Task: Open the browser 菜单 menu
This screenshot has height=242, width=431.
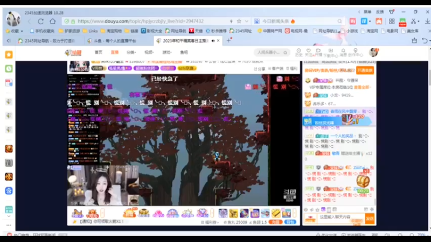Action: (x=367, y=12)
